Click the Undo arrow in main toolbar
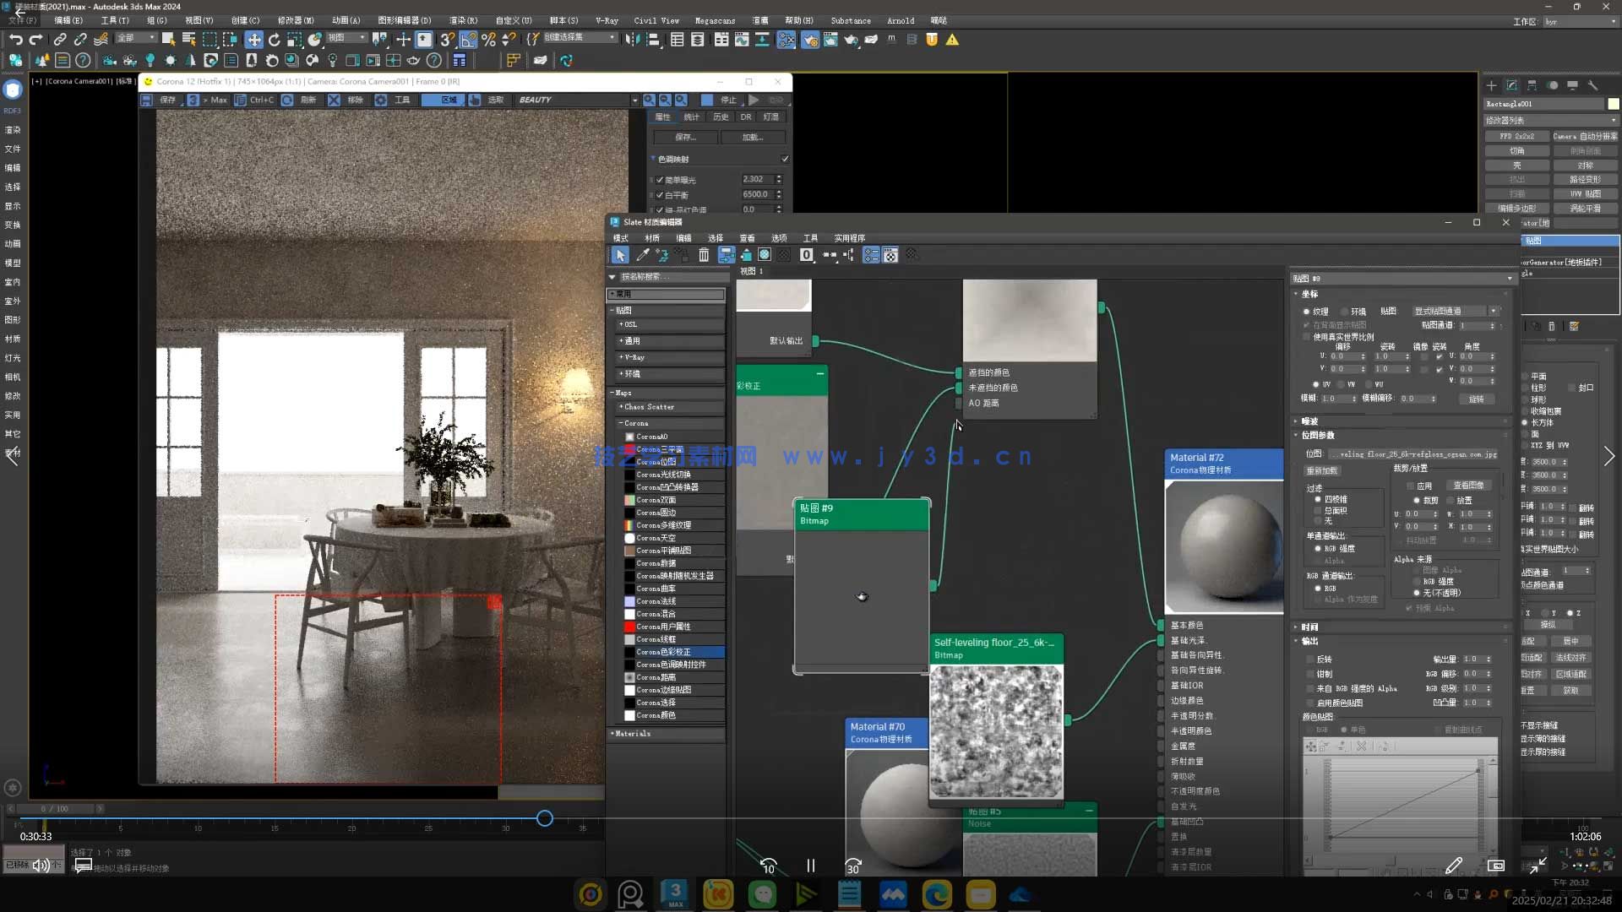 (15, 40)
